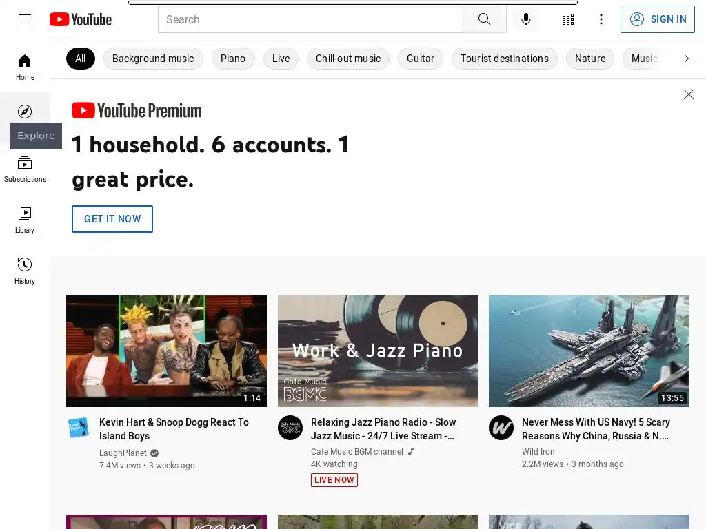The image size is (706, 529).
Task: Dismiss the YouTube Premium banner
Action: tap(689, 94)
